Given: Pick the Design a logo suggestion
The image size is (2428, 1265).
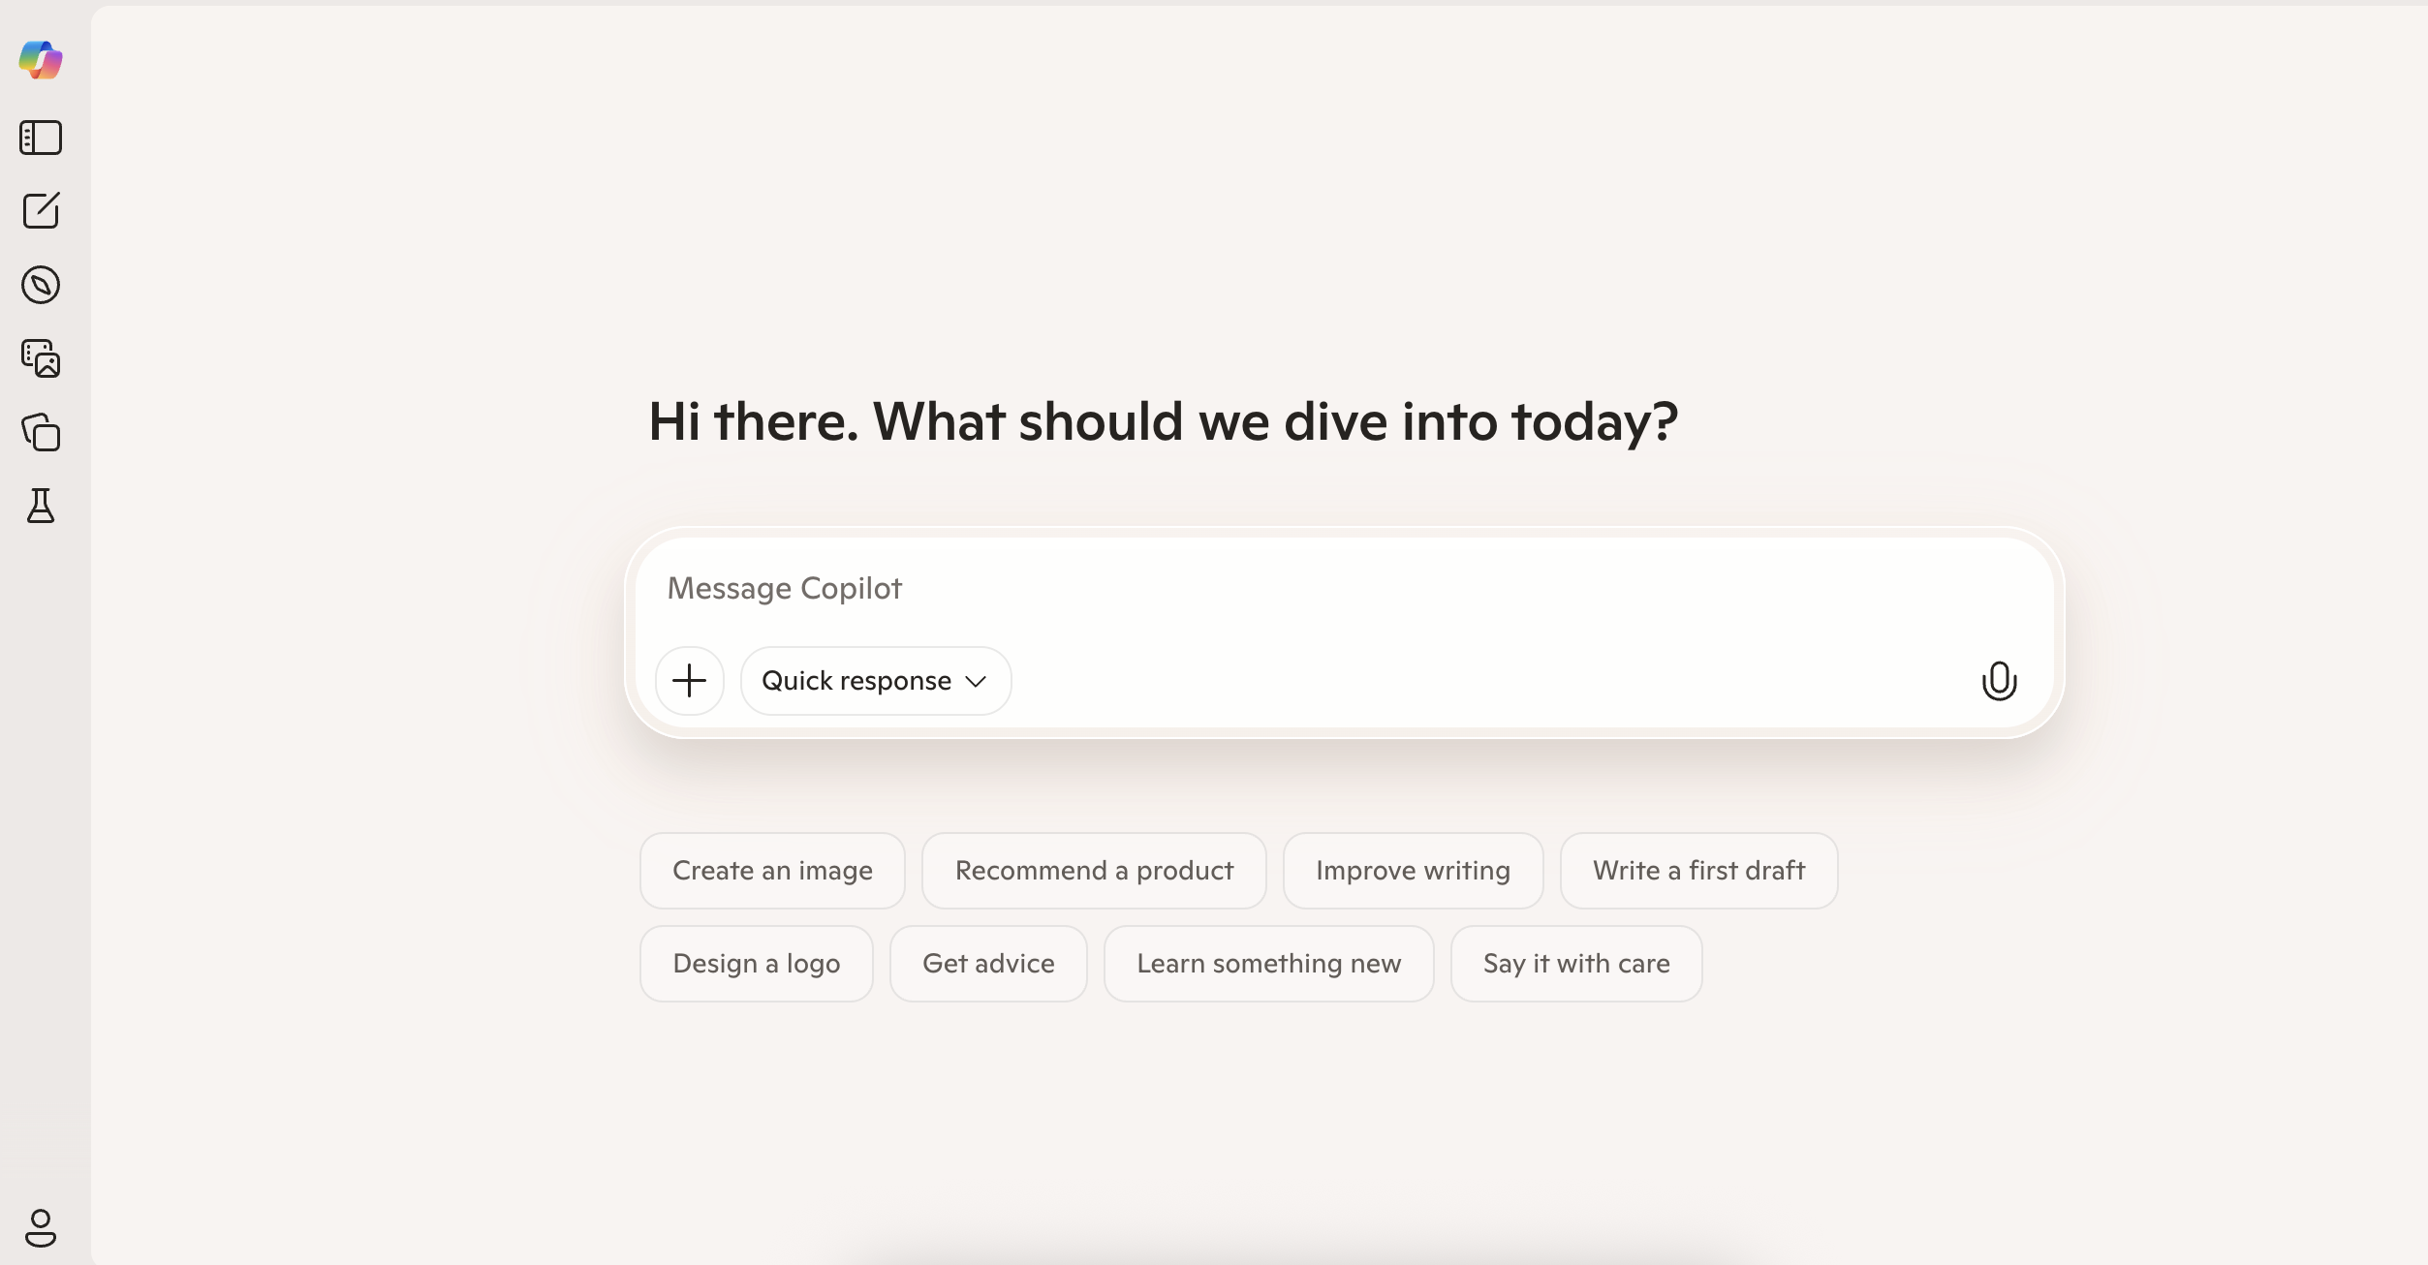Looking at the screenshot, I should pos(756,964).
